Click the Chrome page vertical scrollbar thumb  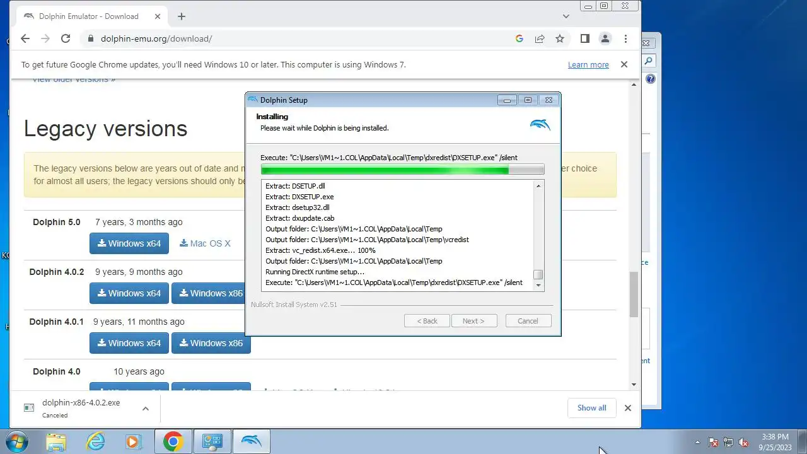tap(634, 294)
